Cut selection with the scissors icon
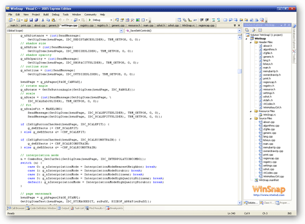The width and height of the screenshot is (305, 224). (x=43, y=20)
